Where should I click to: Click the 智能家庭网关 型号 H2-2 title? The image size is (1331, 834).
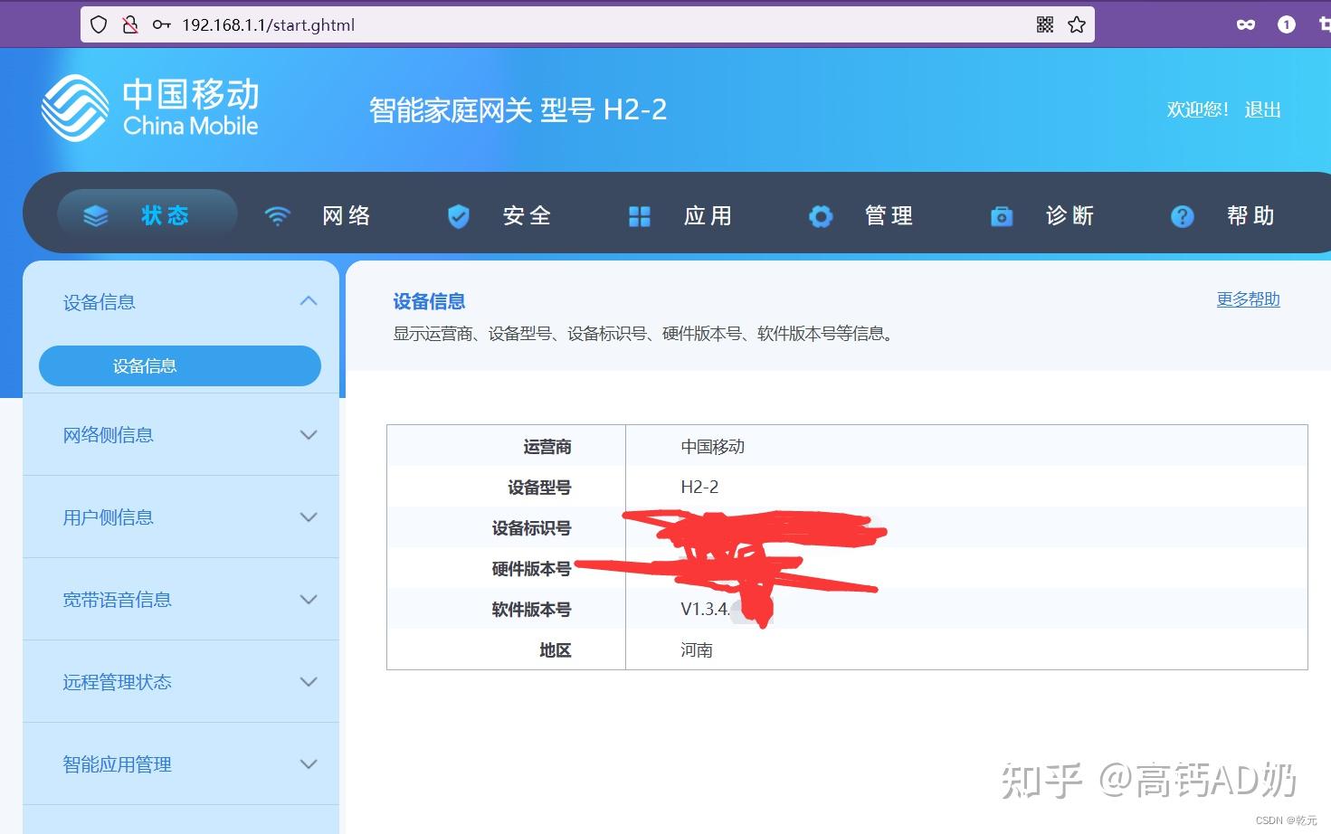pyautogui.click(x=518, y=109)
